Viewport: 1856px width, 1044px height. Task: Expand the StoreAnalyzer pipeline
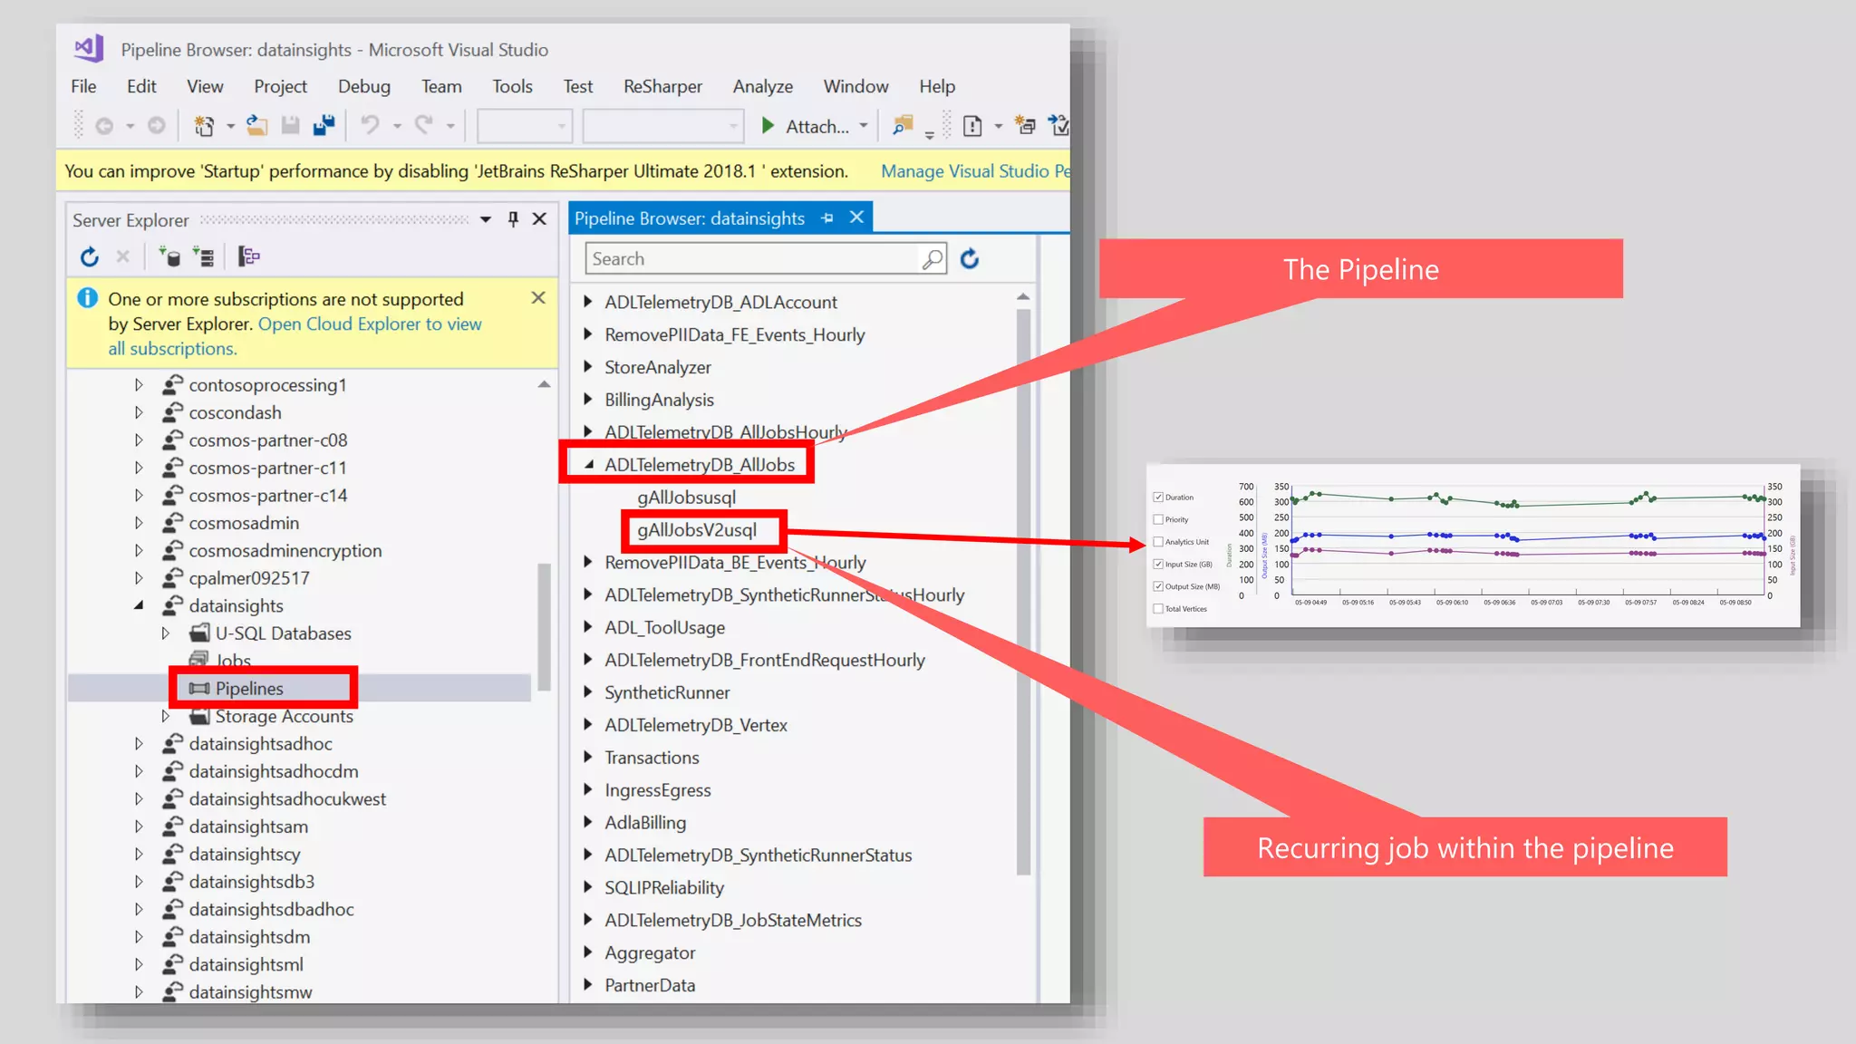[x=587, y=367]
